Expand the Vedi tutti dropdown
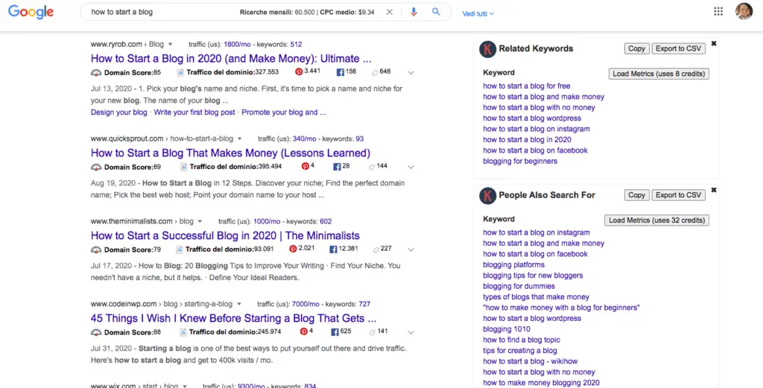 point(478,13)
